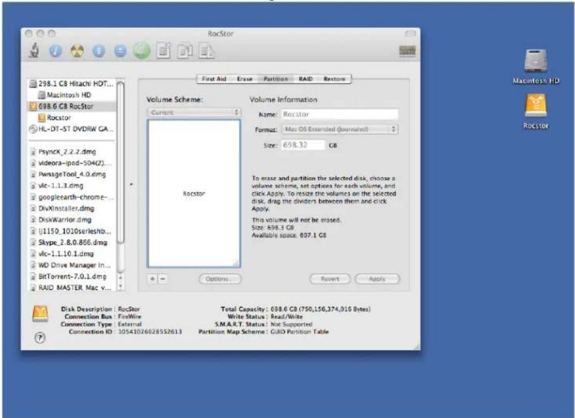The image size is (575, 418).
Task: Click sidebar scrollbar up arrow
Action: pos(121,278)
